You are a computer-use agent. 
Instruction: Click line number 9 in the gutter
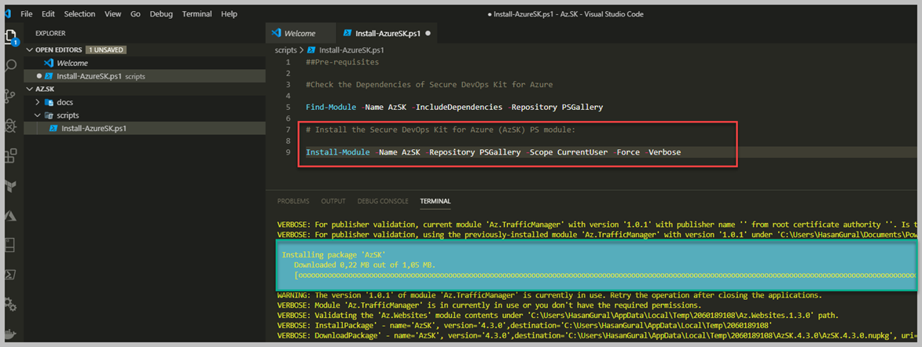click(x=287, y=152)
